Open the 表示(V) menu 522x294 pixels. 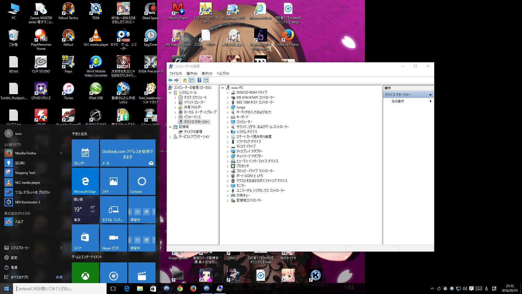(207, 73)
